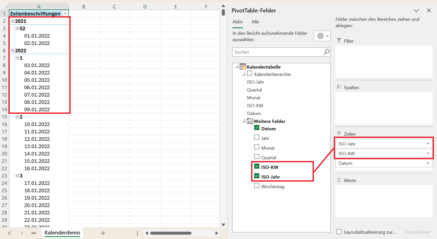Click the horizontal scrollbar thumb

click(171, 233)
